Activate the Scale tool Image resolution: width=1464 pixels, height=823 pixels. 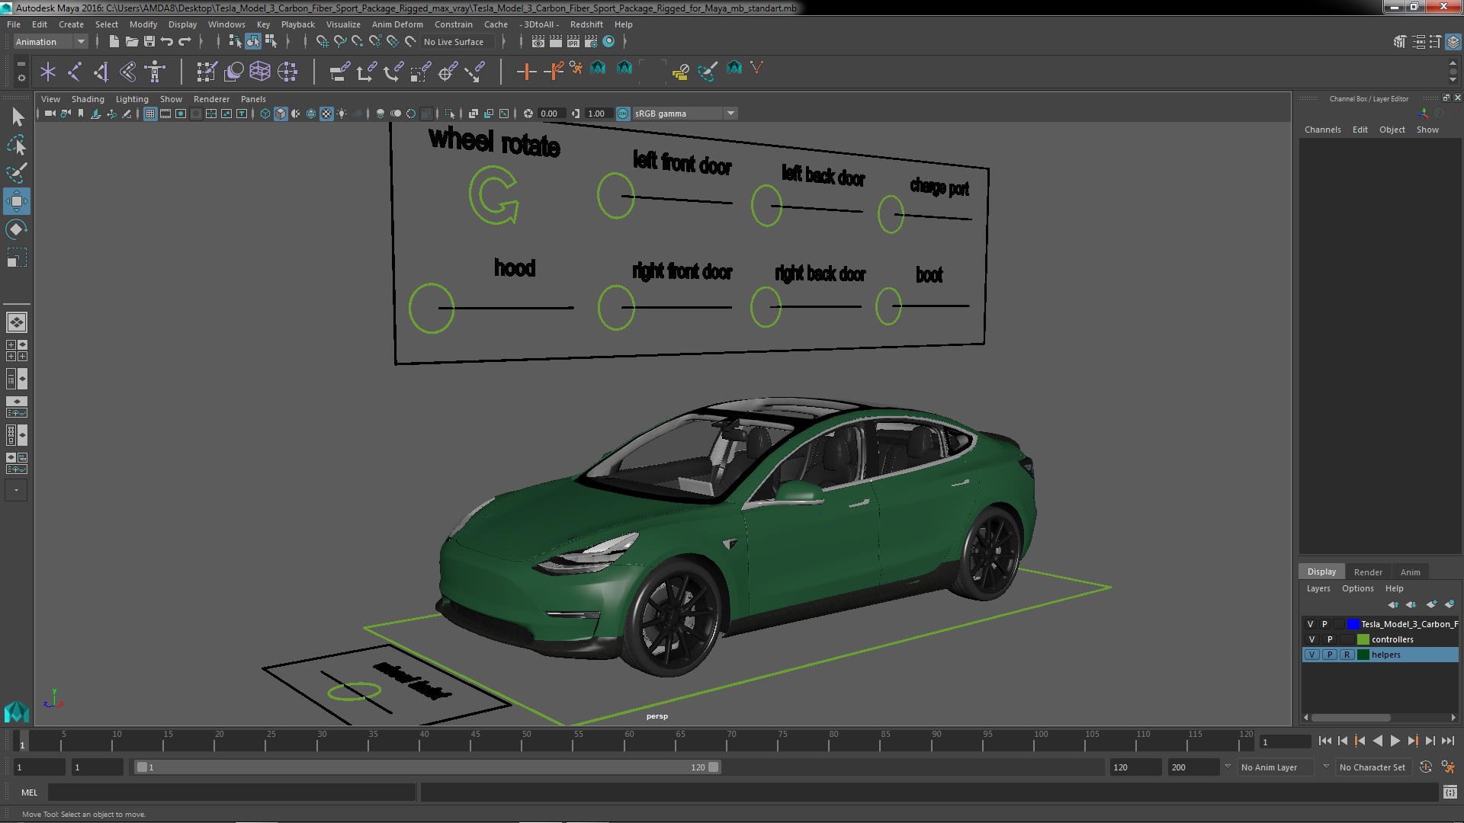[x=17, y=258]
